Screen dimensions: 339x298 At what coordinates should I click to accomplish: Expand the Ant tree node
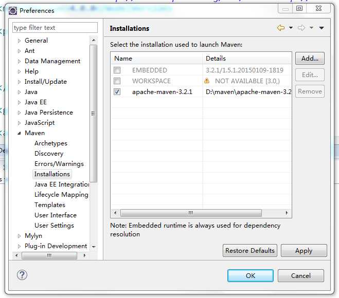19,51
